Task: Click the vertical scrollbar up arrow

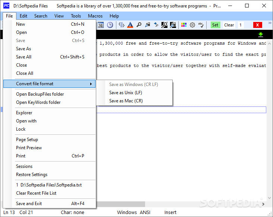Action: [269, 43]
